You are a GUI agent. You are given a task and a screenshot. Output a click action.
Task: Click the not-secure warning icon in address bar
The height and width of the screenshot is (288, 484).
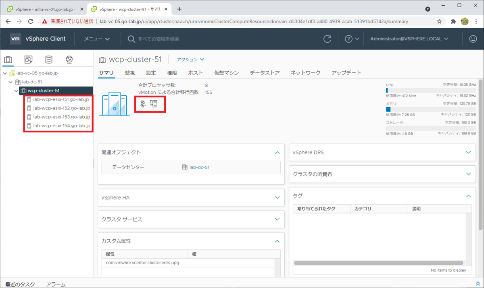click(45, 21)
